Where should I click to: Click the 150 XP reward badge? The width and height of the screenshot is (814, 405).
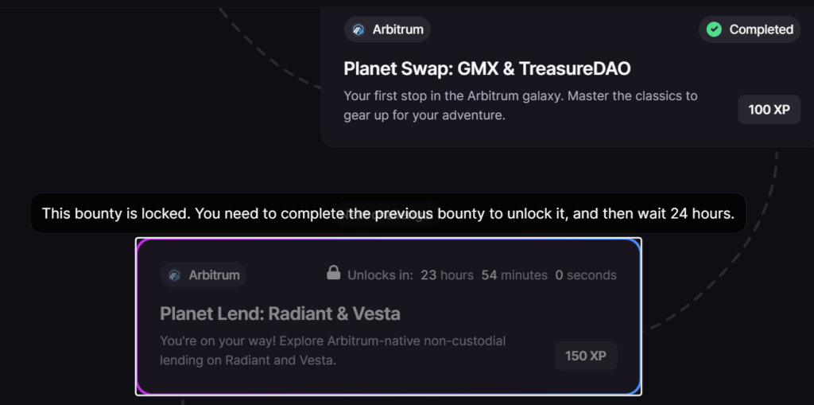586,356
